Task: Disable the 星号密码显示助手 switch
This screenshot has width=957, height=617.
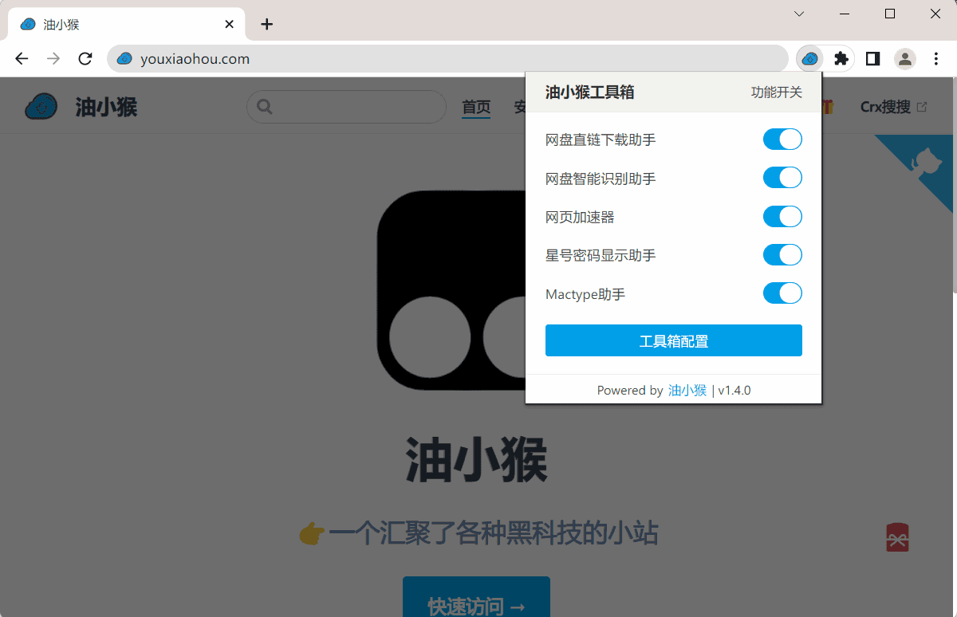Action: tap(782, 255)
